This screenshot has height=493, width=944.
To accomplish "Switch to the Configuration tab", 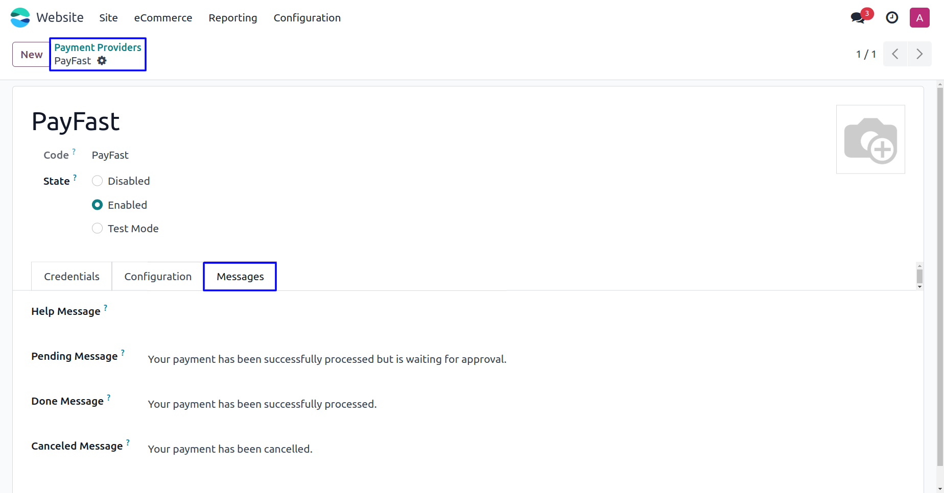I will [158, 277].
